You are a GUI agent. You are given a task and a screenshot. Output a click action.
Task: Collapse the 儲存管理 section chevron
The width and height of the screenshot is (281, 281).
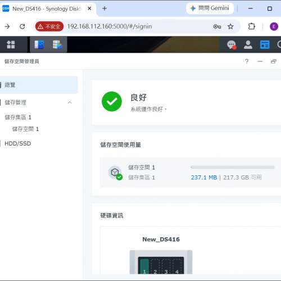[x=70, y=102]
